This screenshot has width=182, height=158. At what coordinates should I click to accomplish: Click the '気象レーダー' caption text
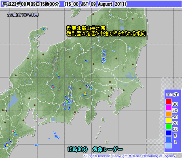tap(108, 149)
